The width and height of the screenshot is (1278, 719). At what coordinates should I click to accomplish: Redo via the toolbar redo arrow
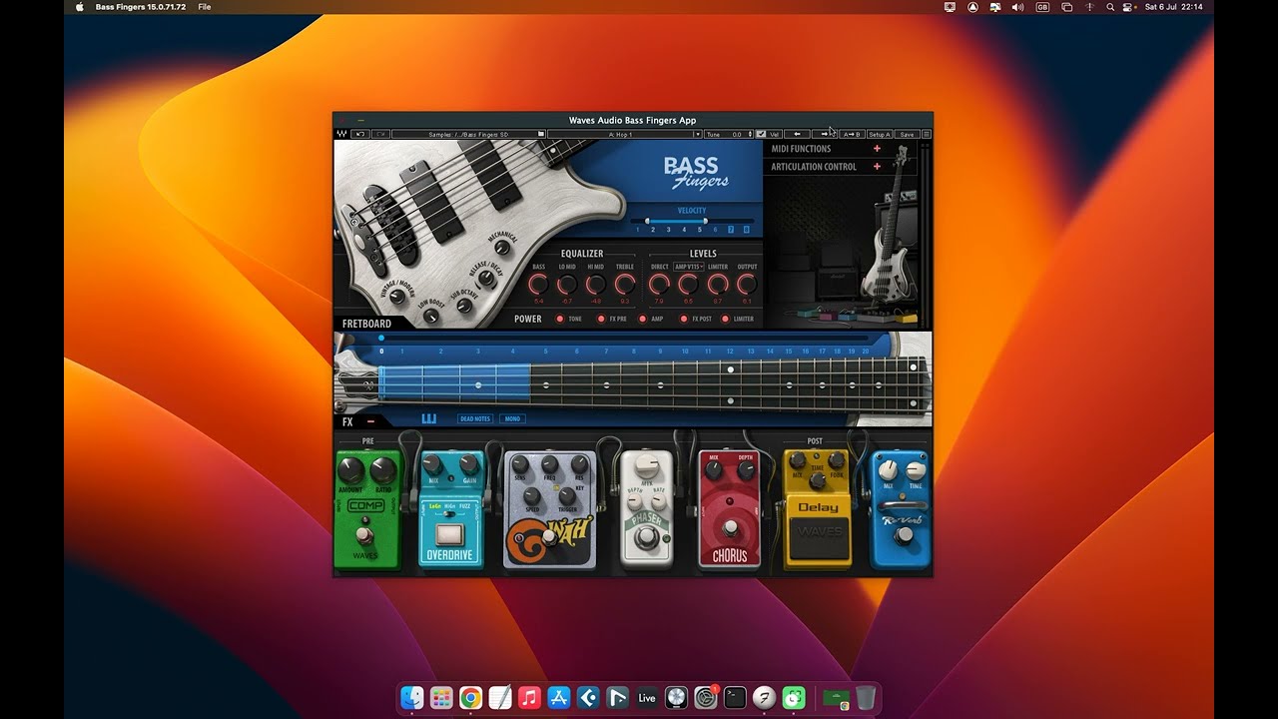tap(380, 134)
